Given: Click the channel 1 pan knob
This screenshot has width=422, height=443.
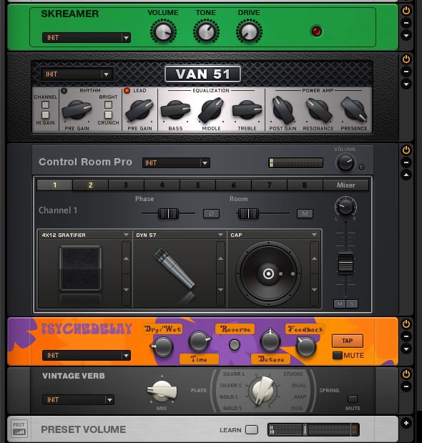Looking at the screenshot, I should click(345, 207).
